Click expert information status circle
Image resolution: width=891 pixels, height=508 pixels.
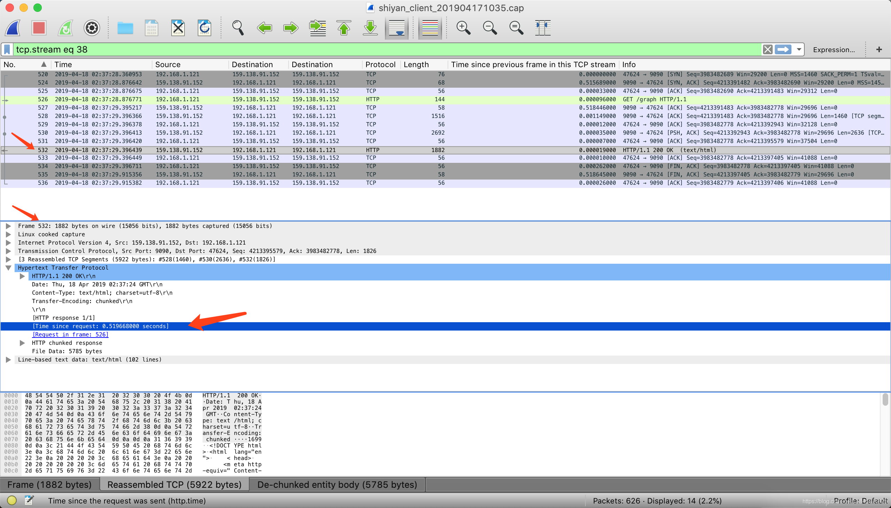pyautogui.click(x=11, y=501)
